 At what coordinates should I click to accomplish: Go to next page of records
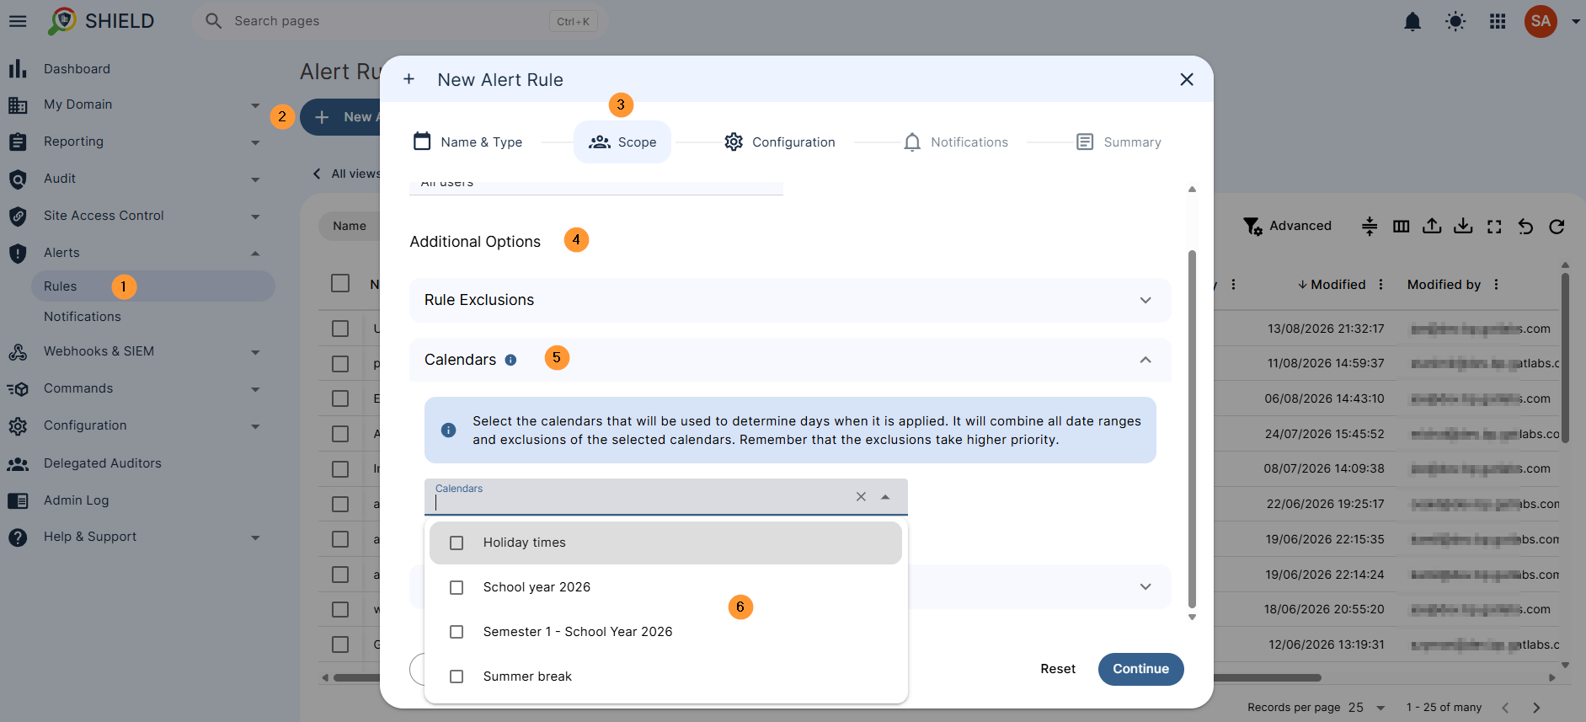click(1536, 708)
